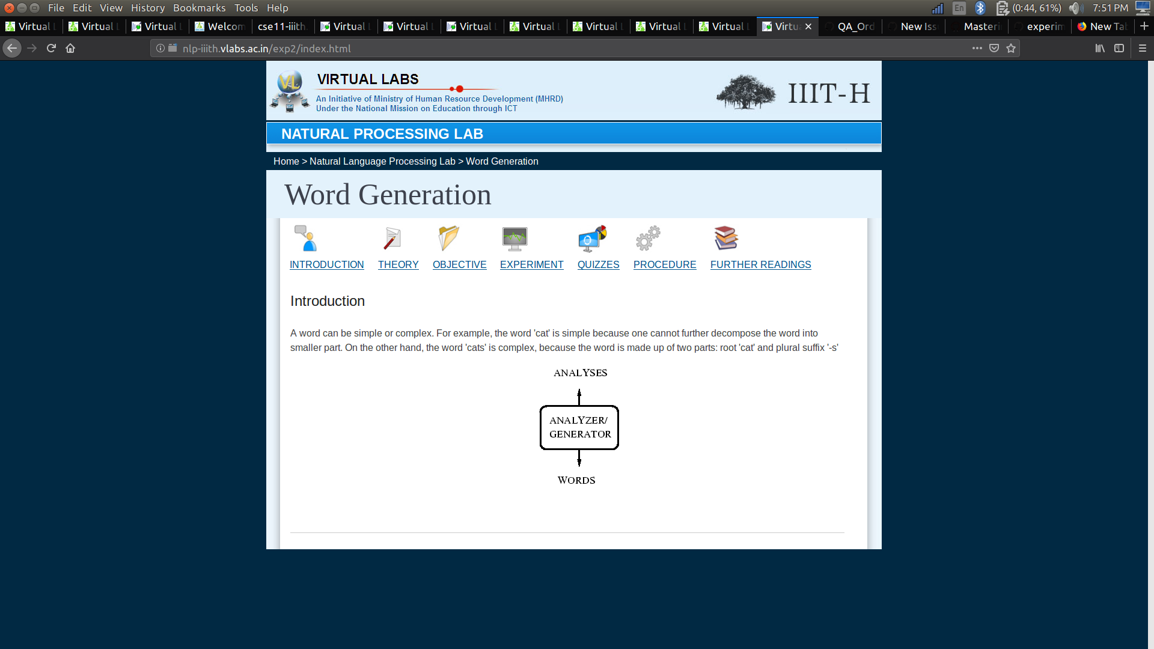Open the Firefox hamburger menu
Image resolution: width=1154 pixels, height=649 pixels.
tap(1141, 48)
